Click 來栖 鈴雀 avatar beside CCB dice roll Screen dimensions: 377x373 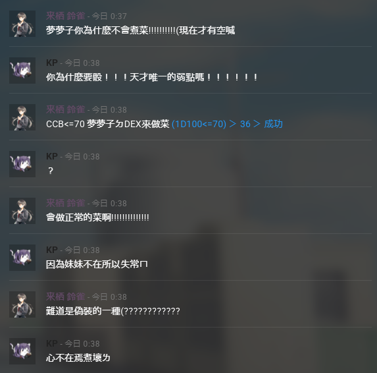point(22,117)
